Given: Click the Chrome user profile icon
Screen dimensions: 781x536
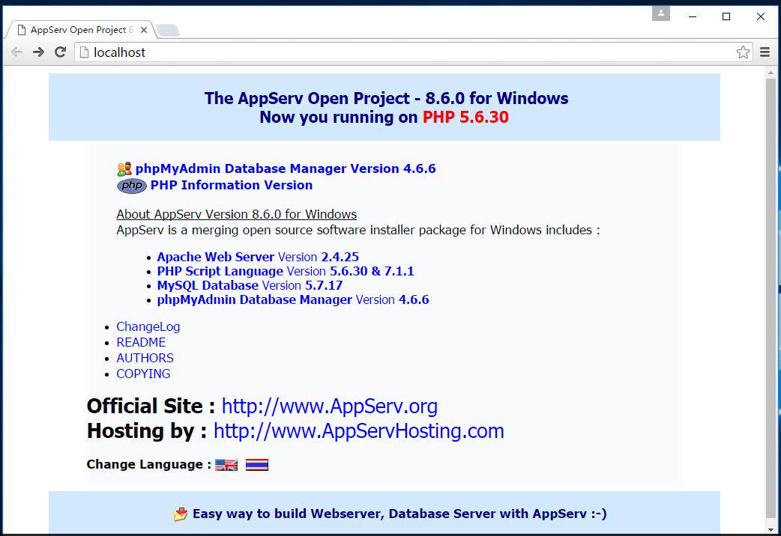Looking at the screenshot, I should point(661,13).
